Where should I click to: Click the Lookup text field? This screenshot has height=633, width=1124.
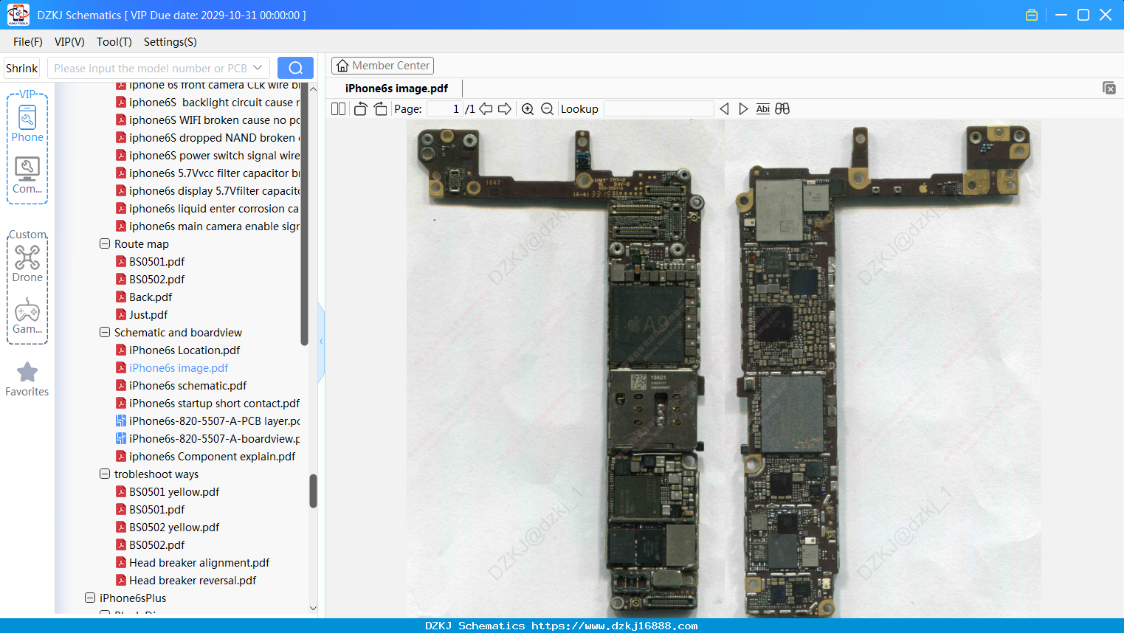[x=659, y=108]
